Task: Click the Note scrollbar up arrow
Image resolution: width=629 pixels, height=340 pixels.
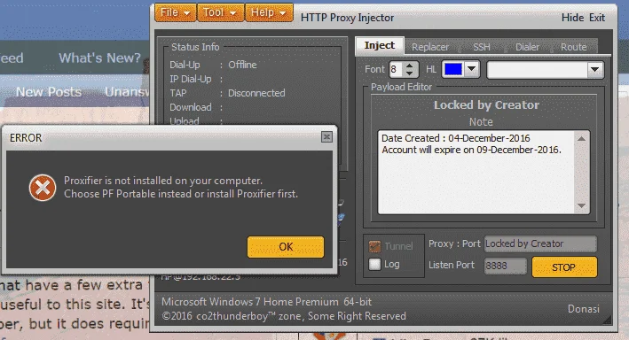Action: (x=581, y=138)
